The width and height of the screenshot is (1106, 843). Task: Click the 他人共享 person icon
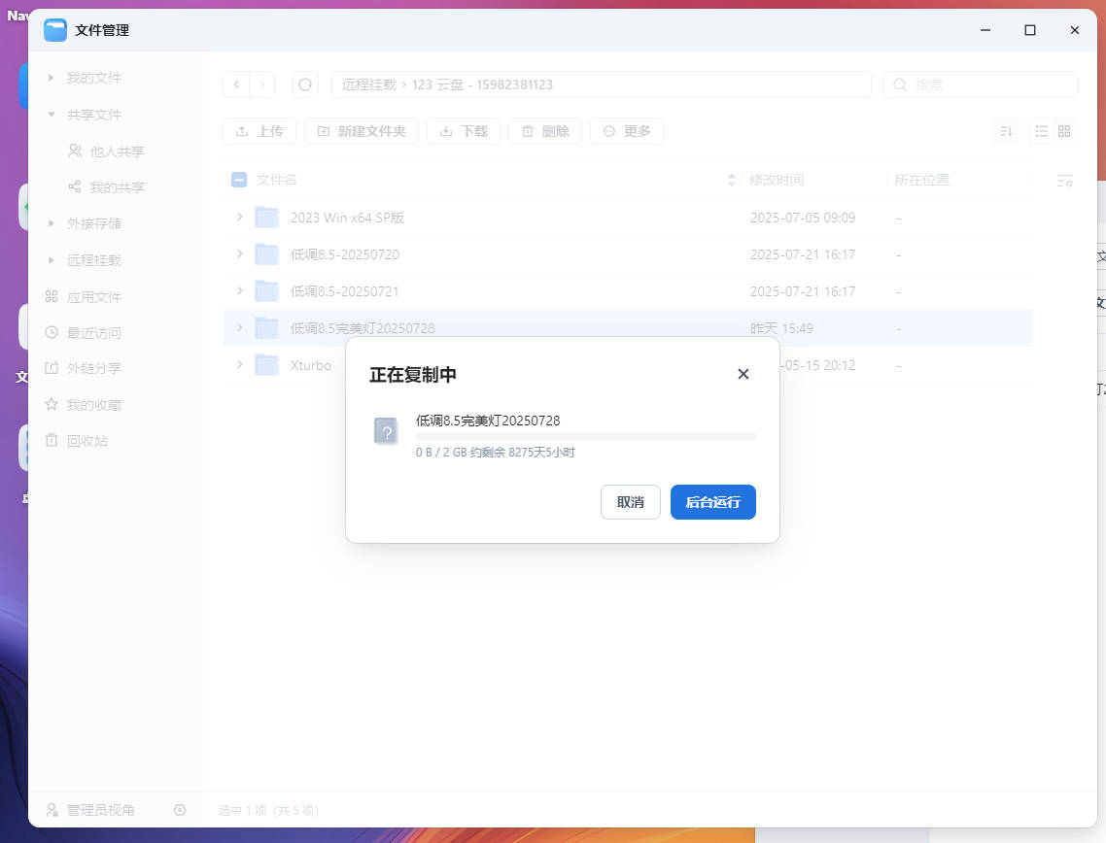click(74, 151)
